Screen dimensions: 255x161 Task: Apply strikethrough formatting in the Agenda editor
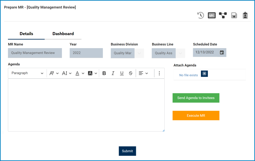click(131, 73)
